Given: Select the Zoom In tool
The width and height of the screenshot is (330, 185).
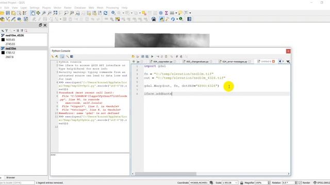Looking at the screenshot, I should click(x=44, y=13).
